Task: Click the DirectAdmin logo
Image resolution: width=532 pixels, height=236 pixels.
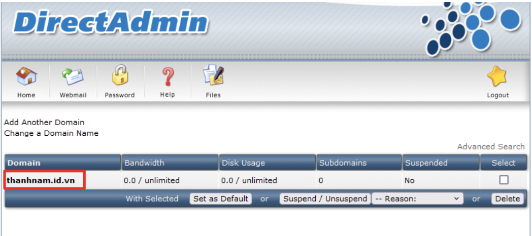Action: (x=110, y=24)
